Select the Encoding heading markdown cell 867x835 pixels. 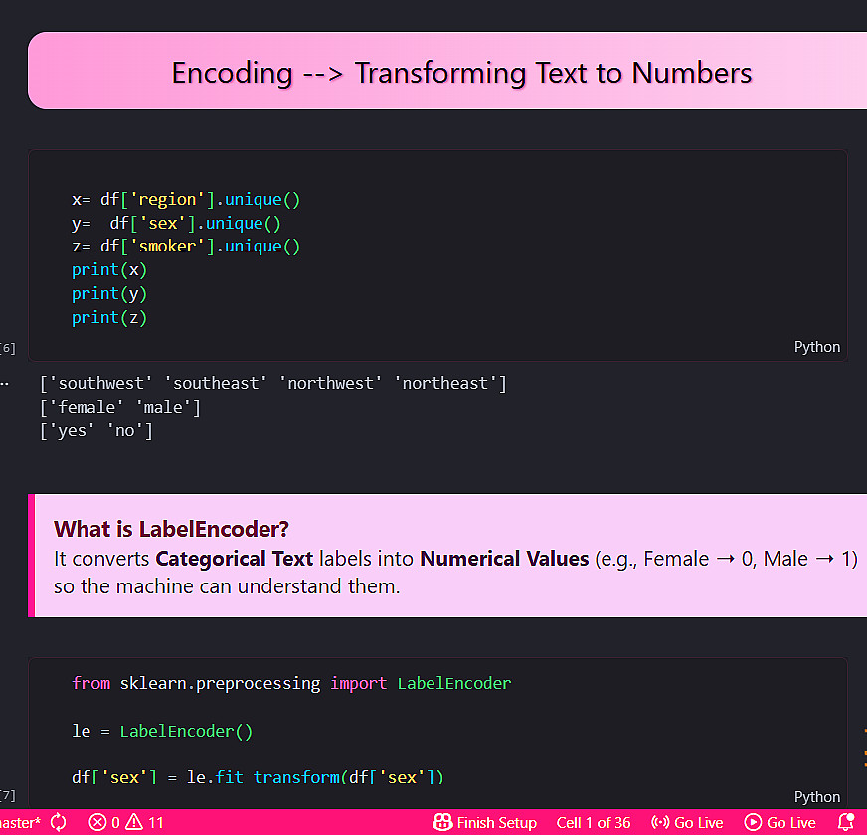coord(447,71)
